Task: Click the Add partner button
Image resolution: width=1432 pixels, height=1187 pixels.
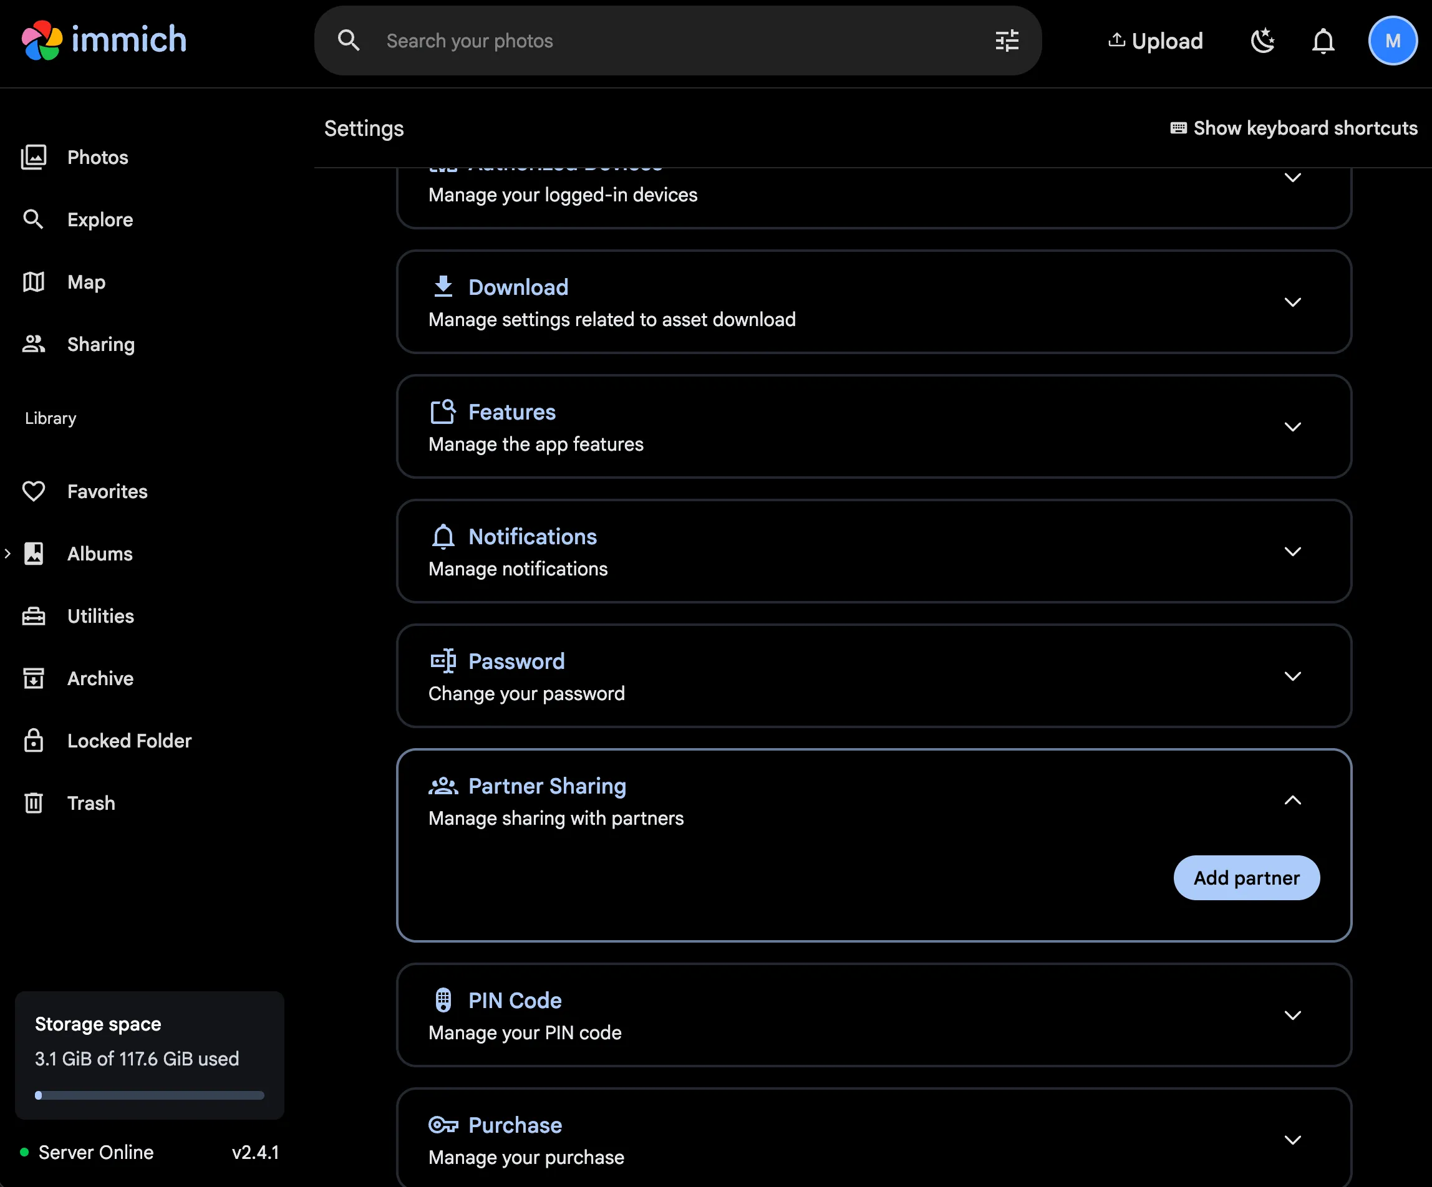Action: [1246, 877]
